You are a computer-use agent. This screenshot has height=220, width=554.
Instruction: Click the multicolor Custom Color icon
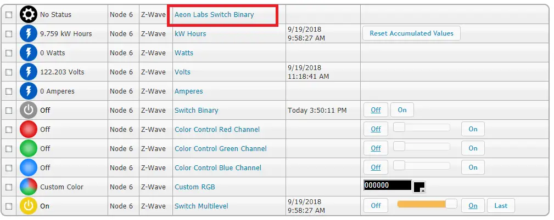pos(28,187)
